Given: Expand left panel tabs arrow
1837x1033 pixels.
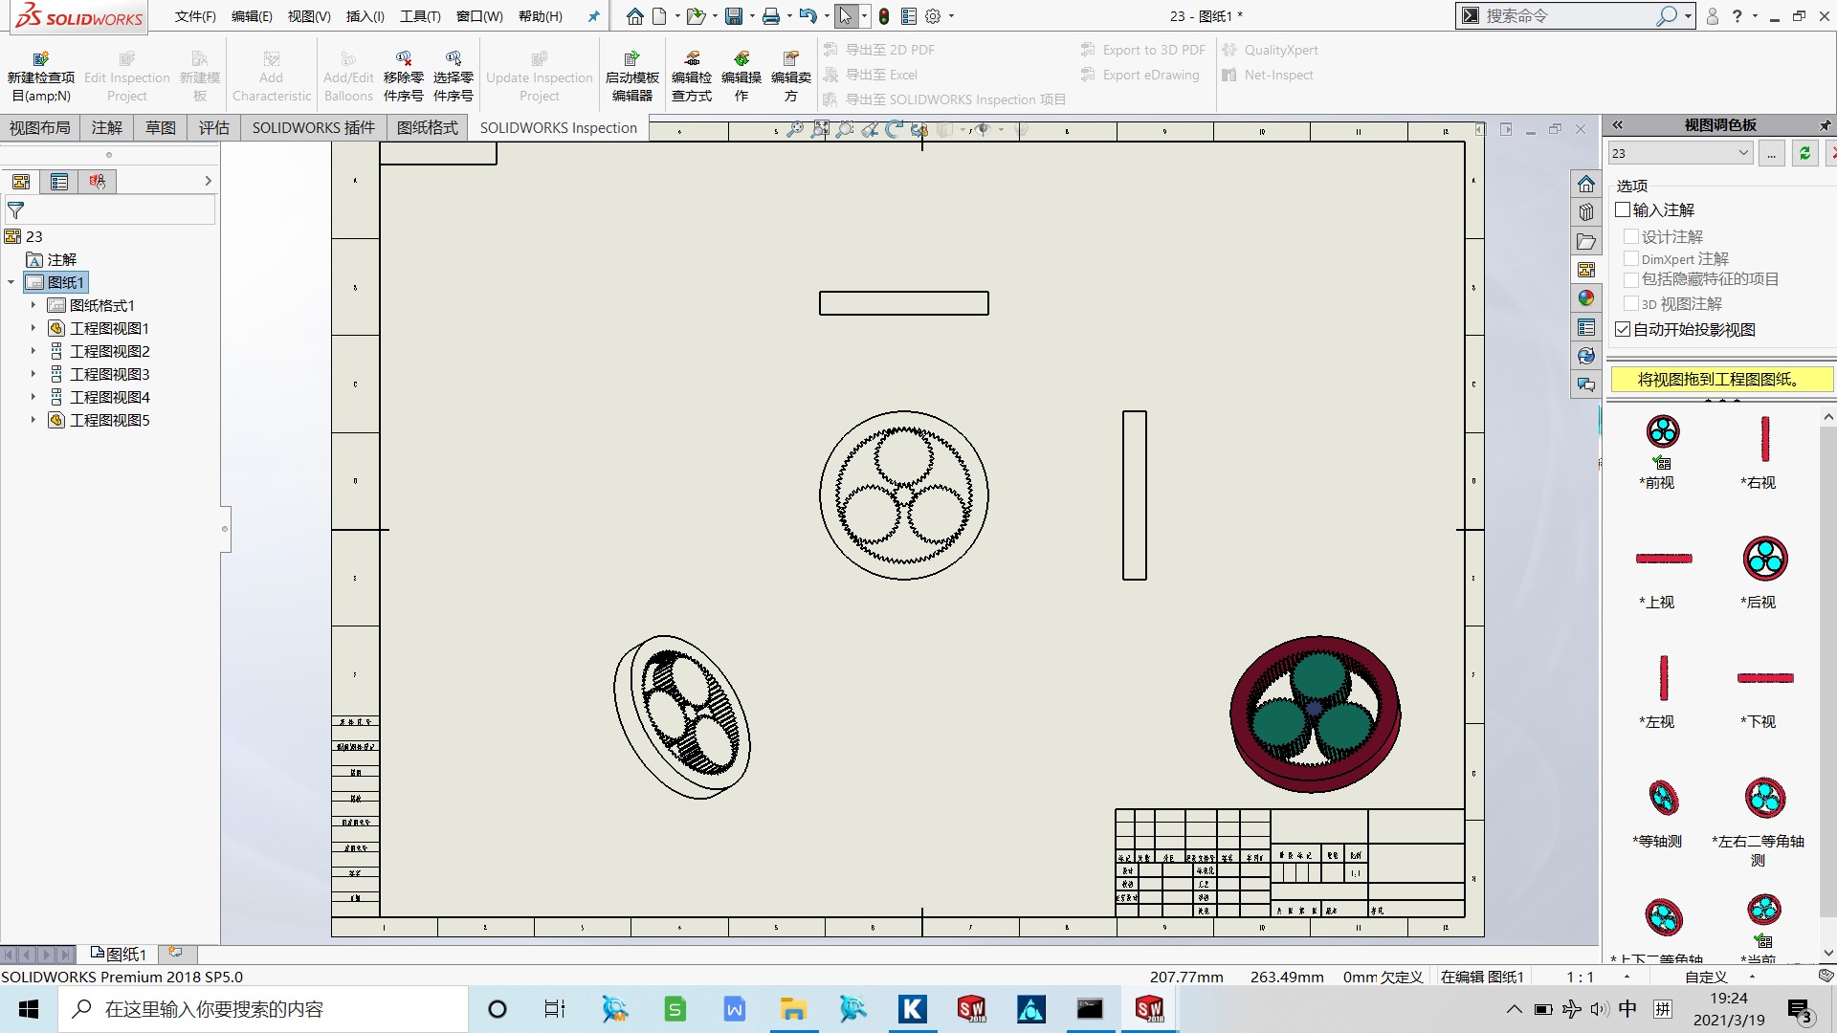Looking at the screenshot, I should (208, 181).
